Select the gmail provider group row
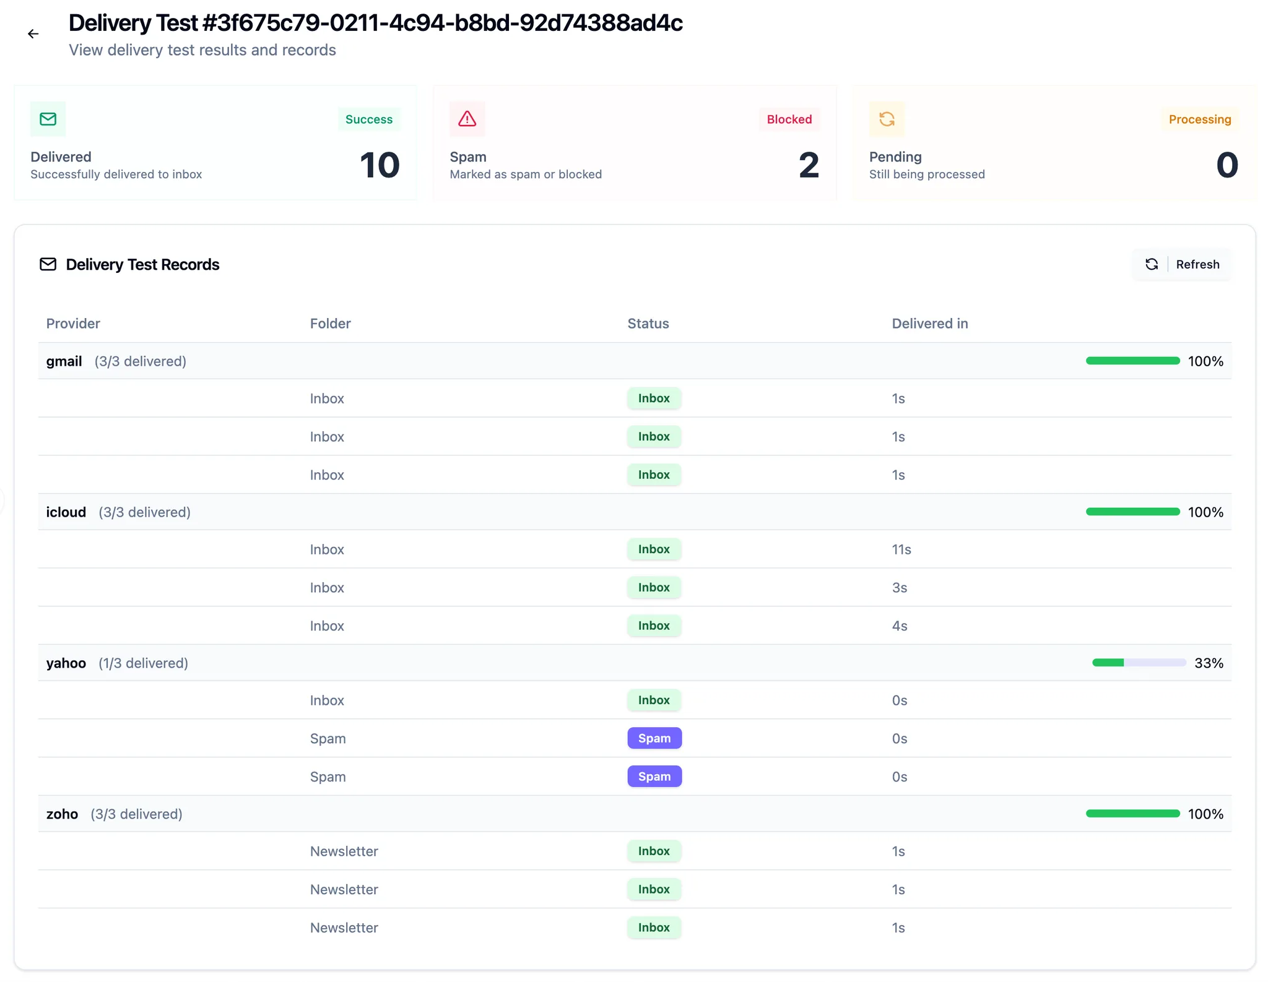This screenshot has height=982, width=1268. click(x=635, y=361)
